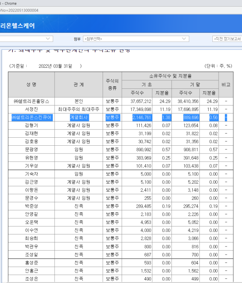
Task: Click the 김근영 name cell
Action: [x=31, y=182]
